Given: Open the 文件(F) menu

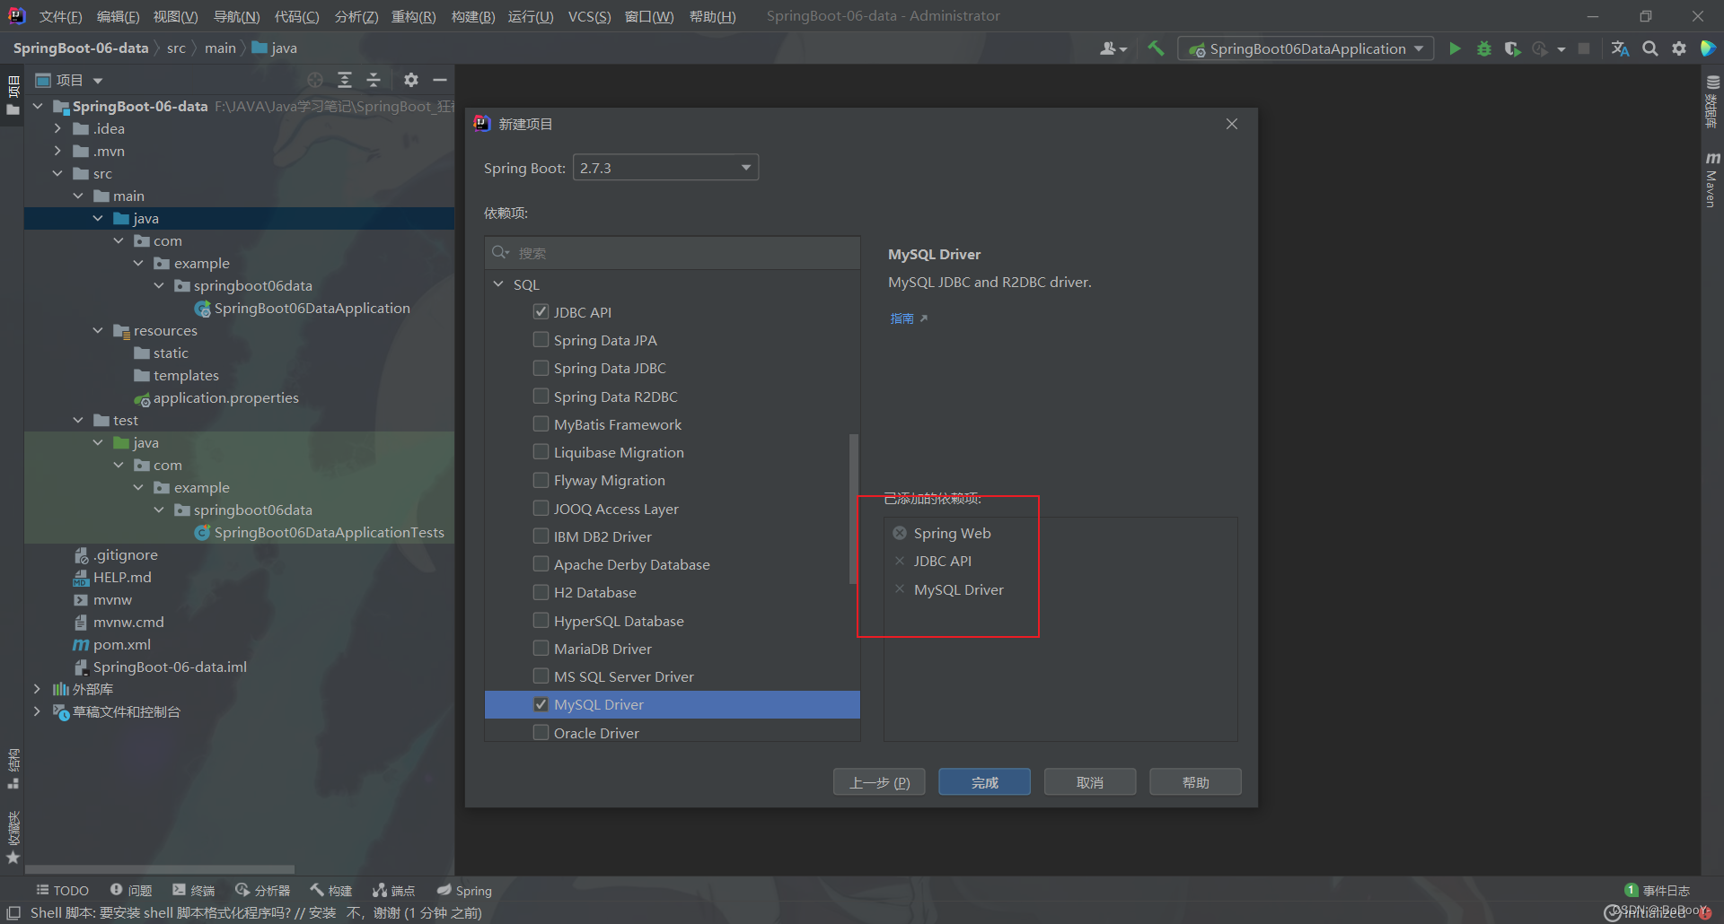Looking at the screenshot, I should coord(60,16).
